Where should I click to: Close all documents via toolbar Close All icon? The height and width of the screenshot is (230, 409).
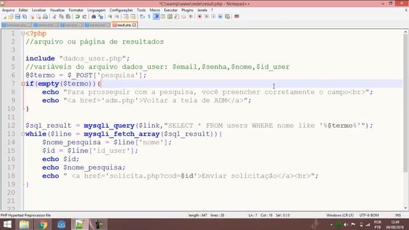coord(38,17)
